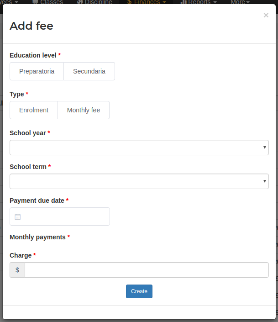Screen dimensions: 278x322
Task: Click into the Charge amount field
Action: point(147,270)
